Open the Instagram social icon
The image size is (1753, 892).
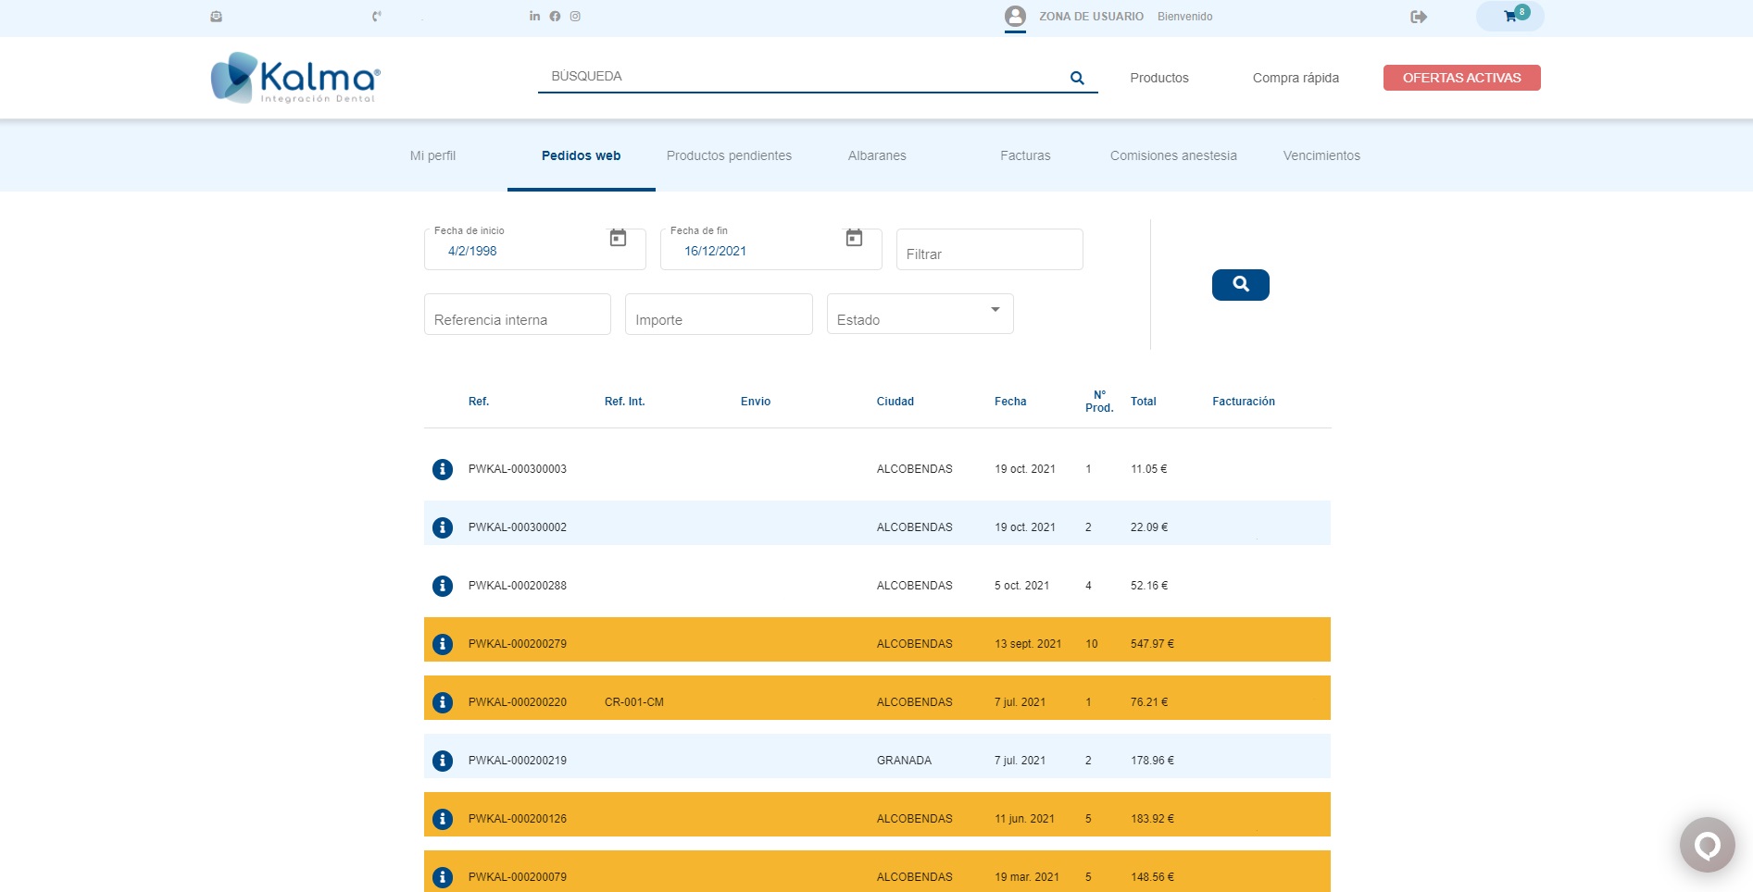pyautogui.click(x=575, y=16)
